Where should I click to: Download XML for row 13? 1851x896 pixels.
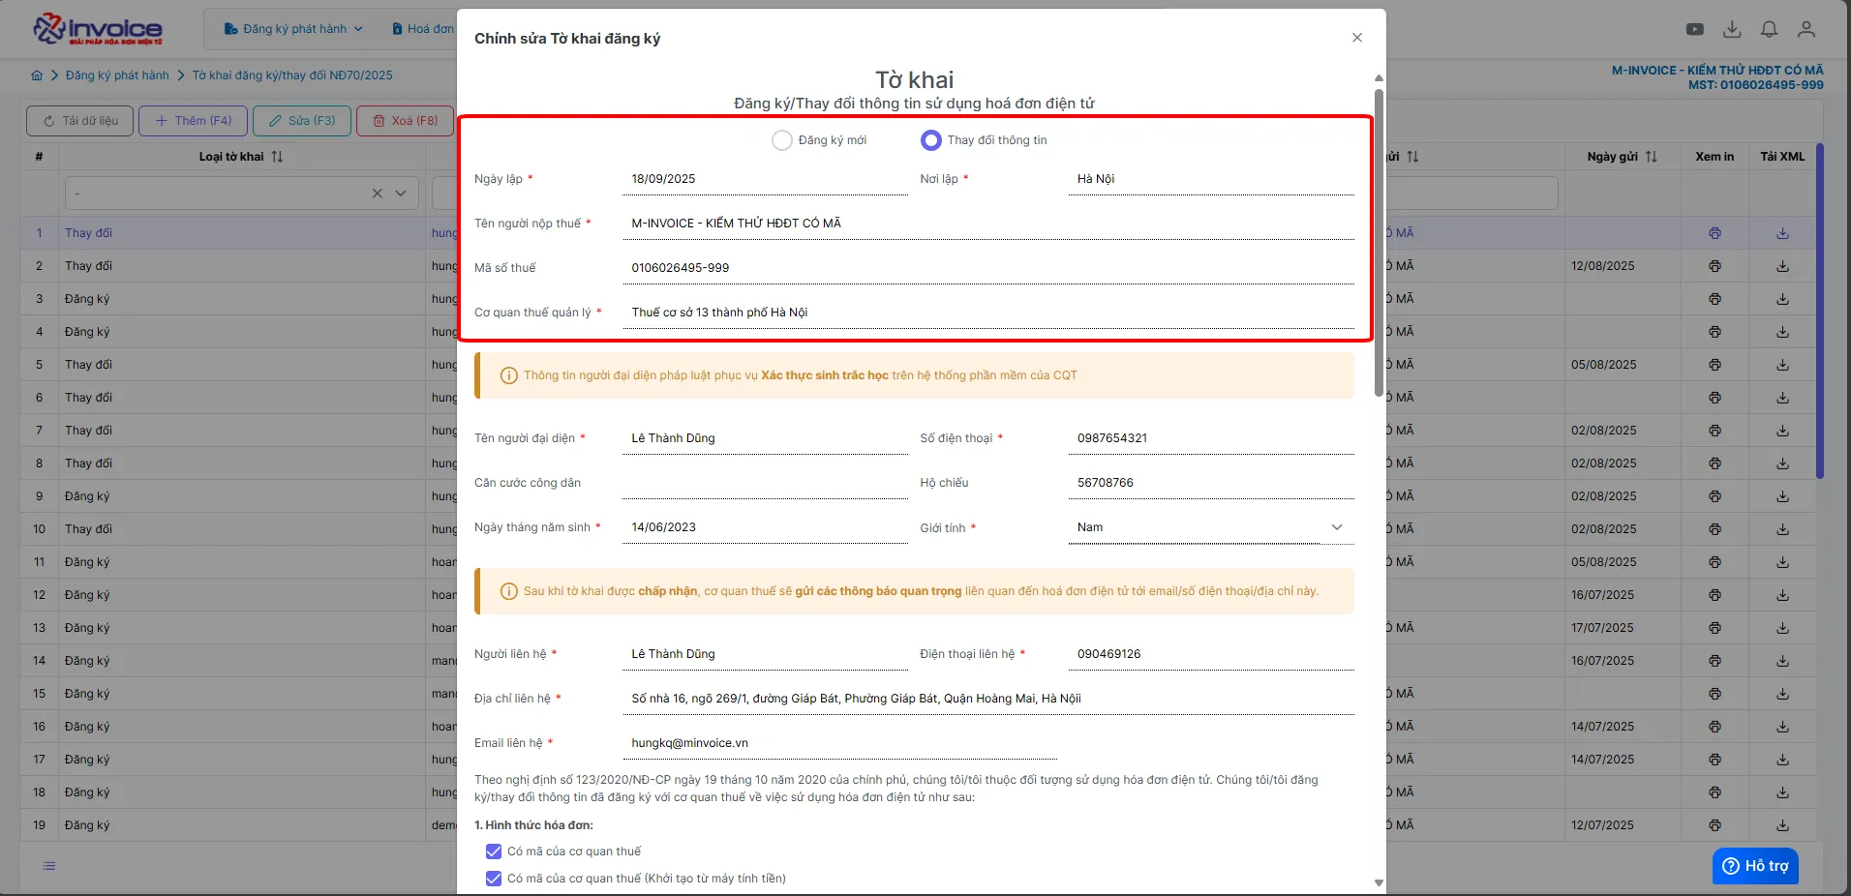click(x=1782, y=628)
